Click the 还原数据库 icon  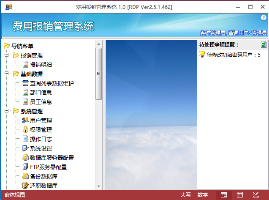[x=25, y=185]
